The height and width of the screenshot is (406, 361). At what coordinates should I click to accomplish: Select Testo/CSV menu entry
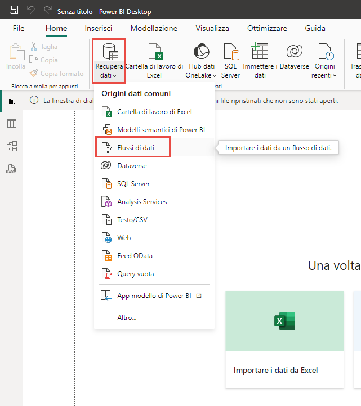point(154,219)
